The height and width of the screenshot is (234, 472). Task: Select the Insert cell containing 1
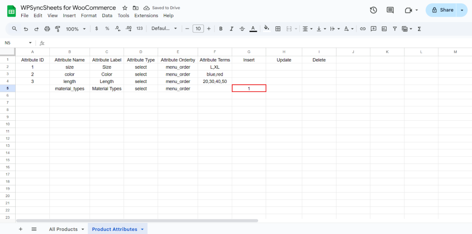pyautogui.click(x=249, y=88)
